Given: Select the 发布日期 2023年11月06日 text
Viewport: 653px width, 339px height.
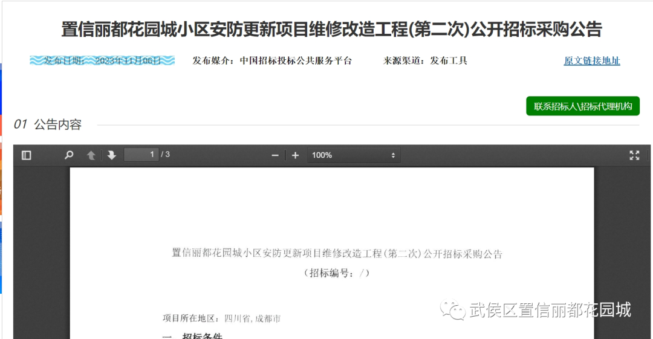Looking at the screenshot, I should (x=102, y=61).
